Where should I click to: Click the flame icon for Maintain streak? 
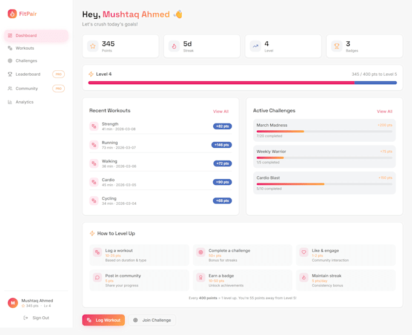(304, 277)
